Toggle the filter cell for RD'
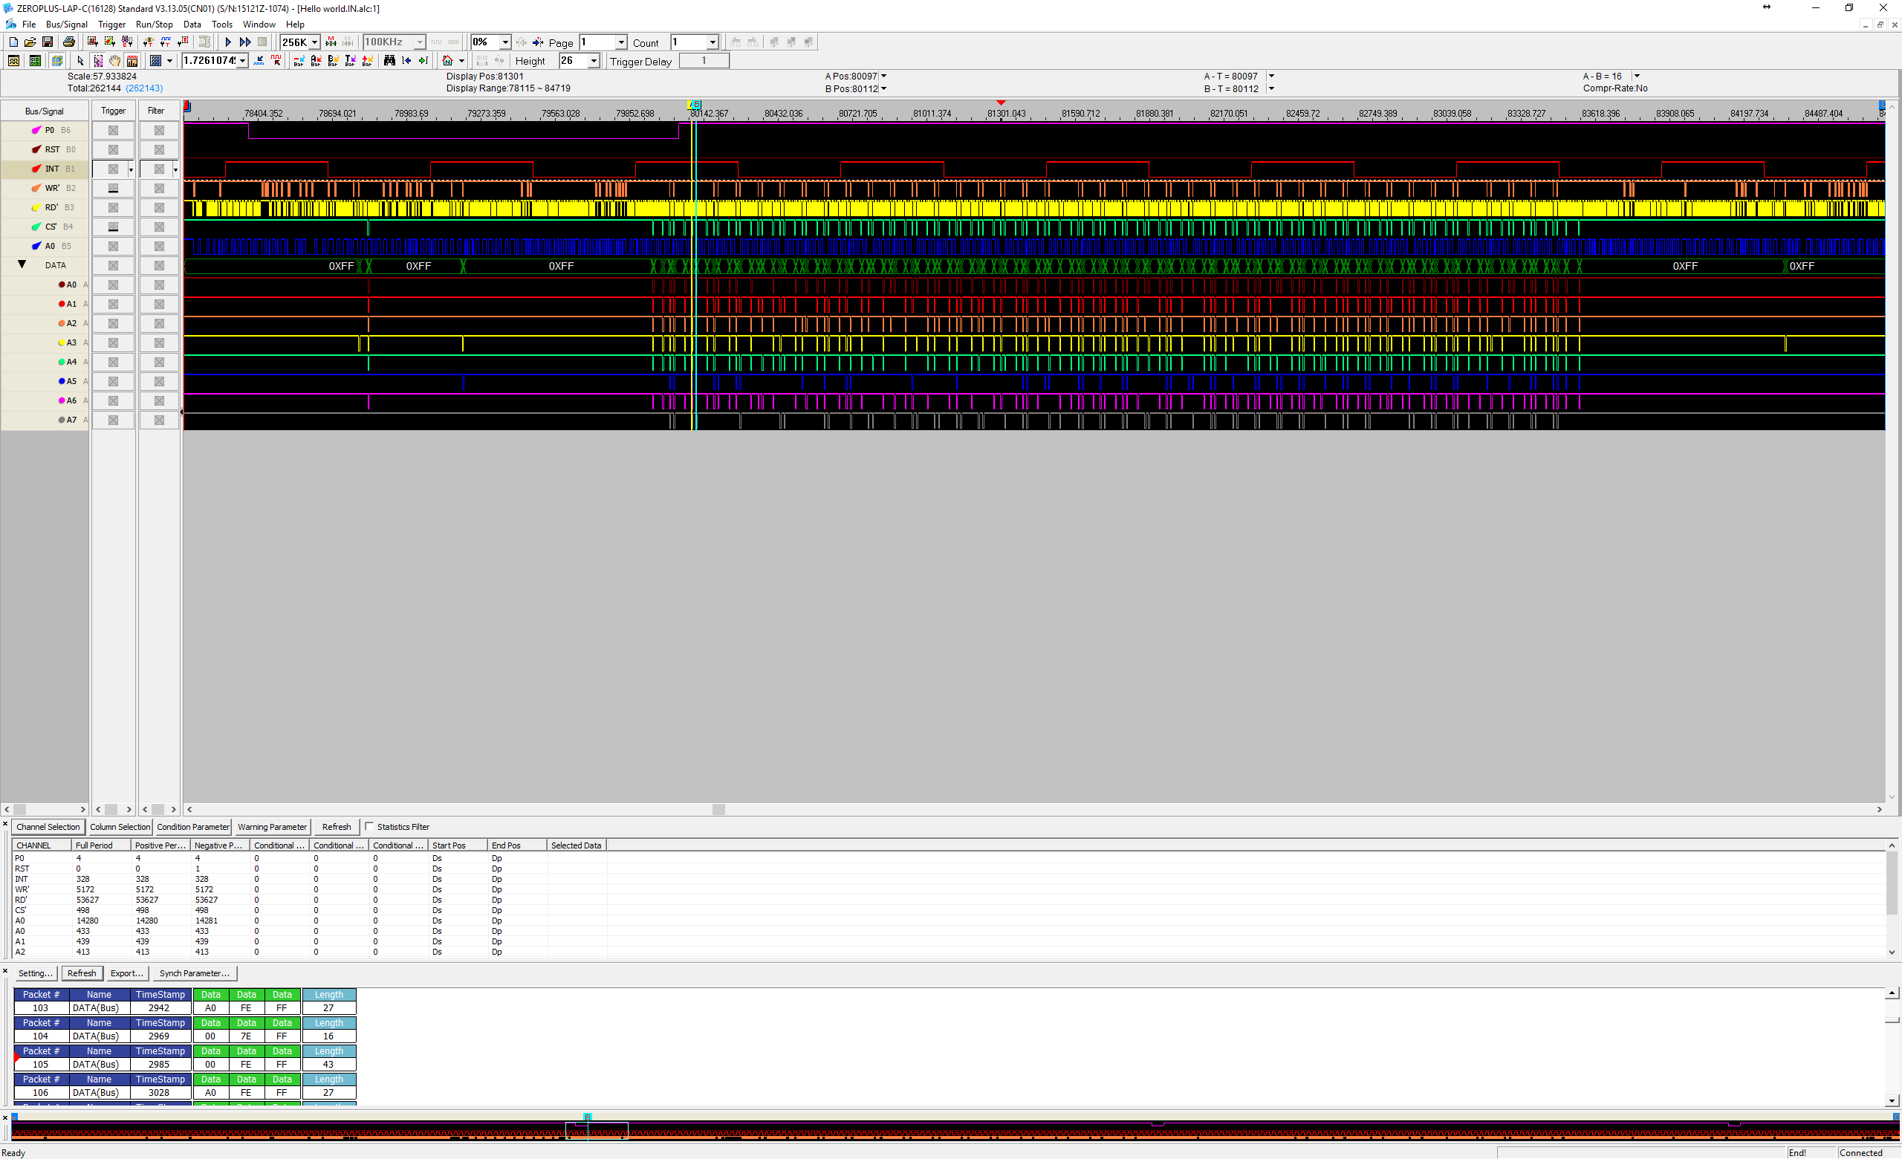Screen dimensions: 1902x1159 pos(159,207)
